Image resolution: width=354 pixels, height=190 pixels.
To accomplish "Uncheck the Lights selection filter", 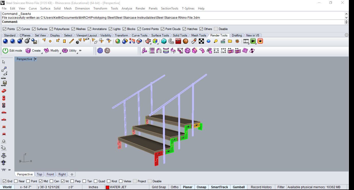I will coord(111,29).
